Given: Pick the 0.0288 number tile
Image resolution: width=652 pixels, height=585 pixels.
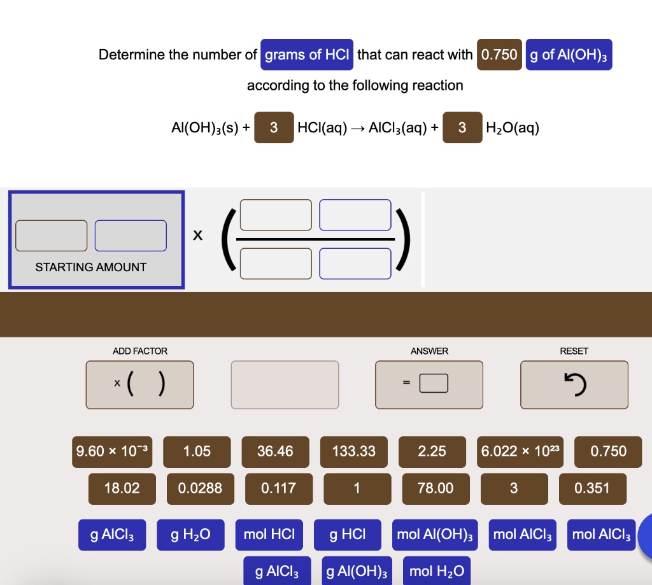Looking at the screenshot, I should click(200, 489).
